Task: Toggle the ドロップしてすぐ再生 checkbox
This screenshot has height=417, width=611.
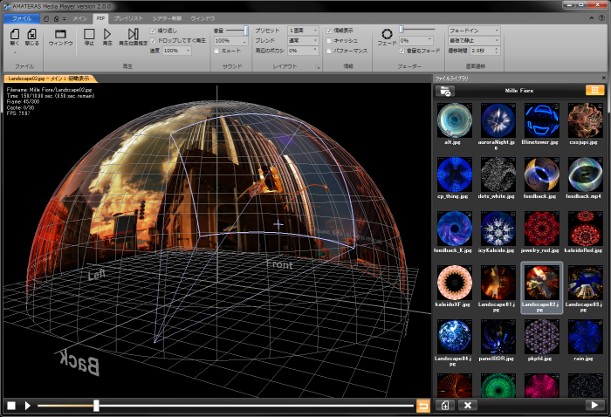Action: pyautogui.click(x=153, y=40)
